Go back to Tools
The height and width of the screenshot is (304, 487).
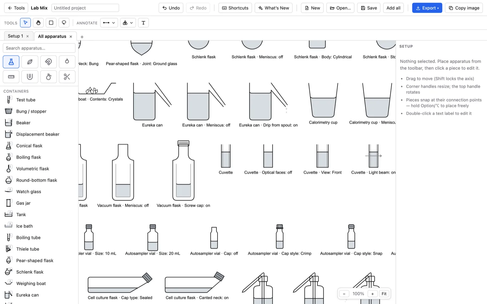click(16, 8)
